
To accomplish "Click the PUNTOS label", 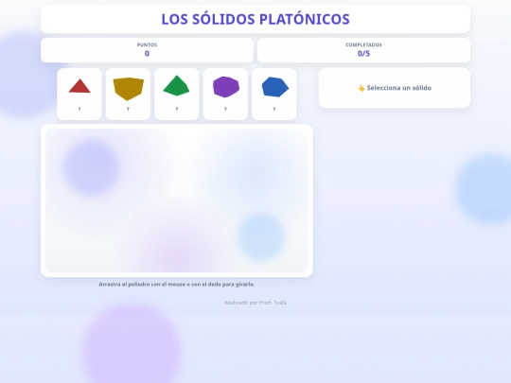I will (147, 45).
